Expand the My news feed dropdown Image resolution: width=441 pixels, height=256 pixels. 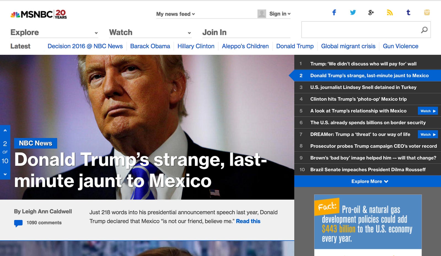pyautogui.click(x=176, y=14)
